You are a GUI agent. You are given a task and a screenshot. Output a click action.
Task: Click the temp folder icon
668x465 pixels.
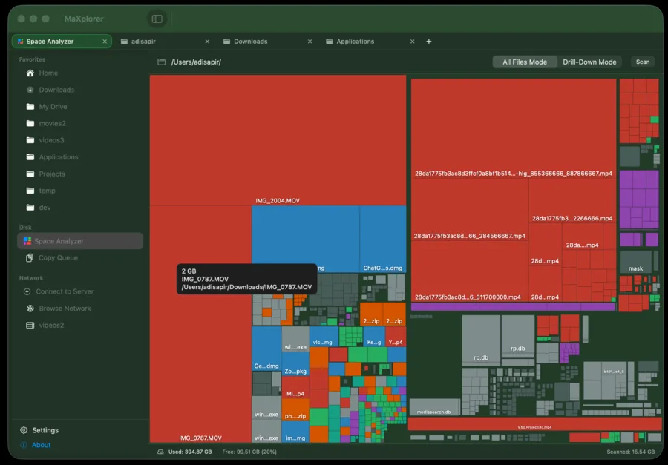pyautogui.click(x=30, y=191)
